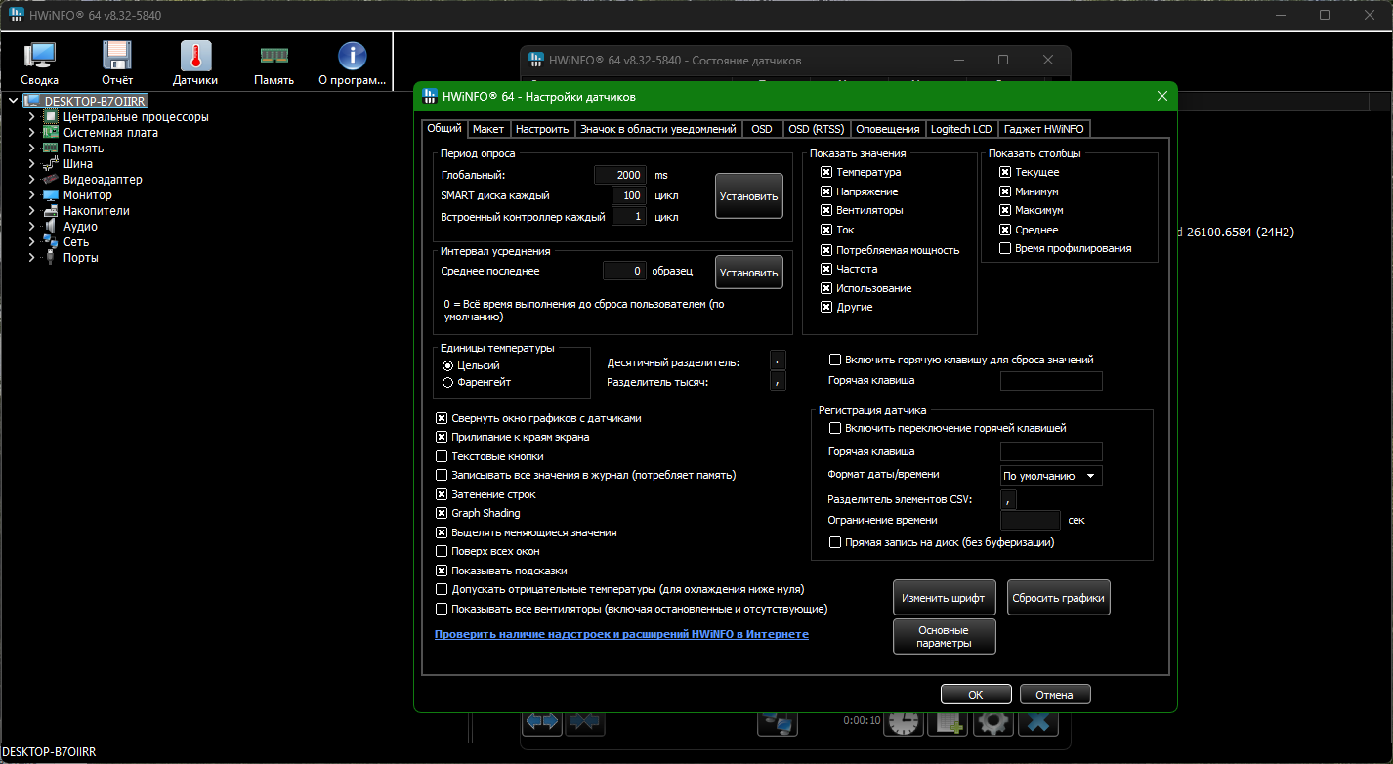This screenshot has height=764, width=1393.
Task: Click the blue X icon in sensor toolbar
Action: click(x=1039, y=723)
